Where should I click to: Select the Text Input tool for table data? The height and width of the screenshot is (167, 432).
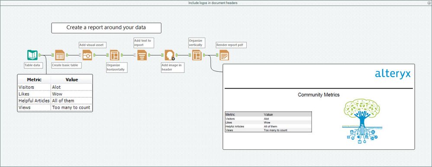[x=32, y=55]
